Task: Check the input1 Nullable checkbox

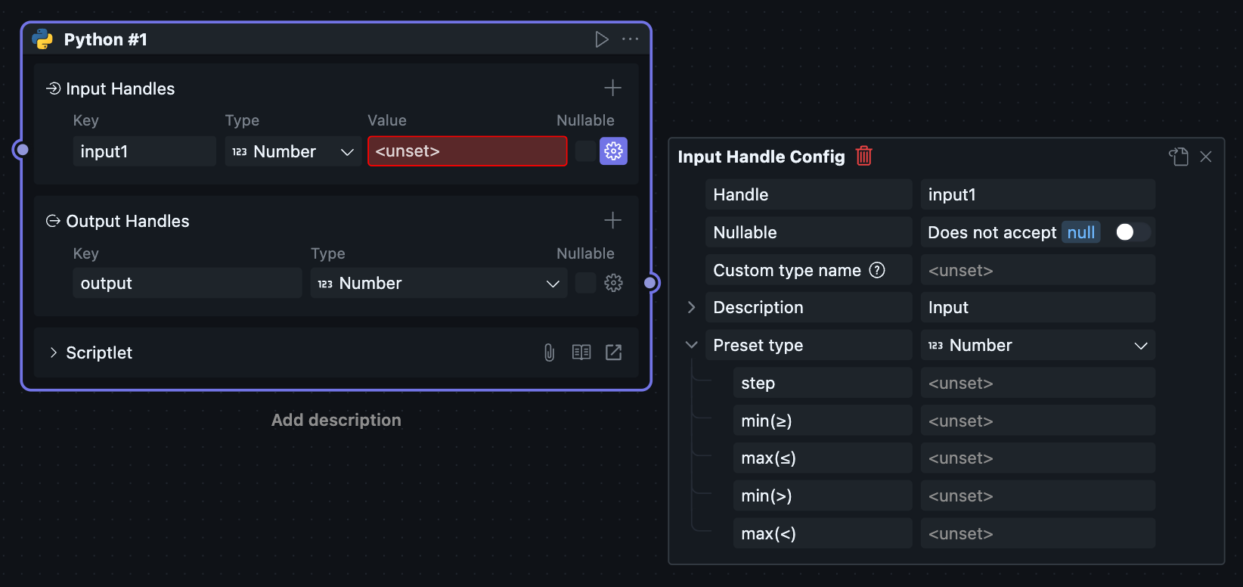Action: point(585,151)
